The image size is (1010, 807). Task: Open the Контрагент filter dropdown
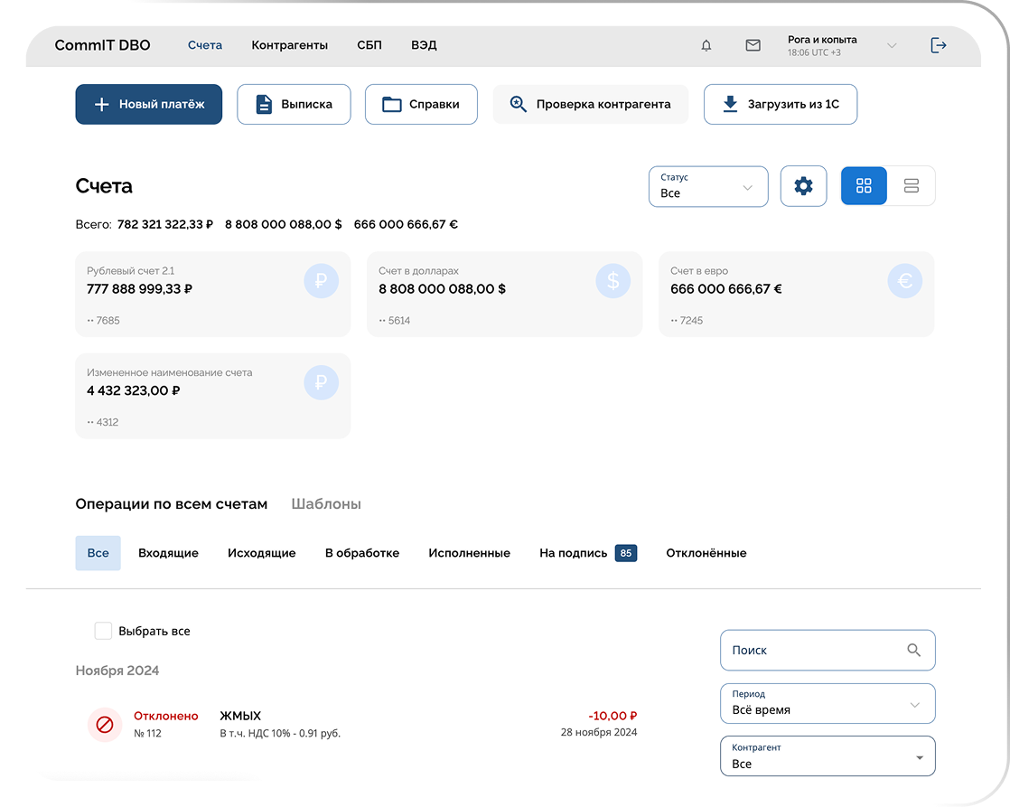coord(827,756)
